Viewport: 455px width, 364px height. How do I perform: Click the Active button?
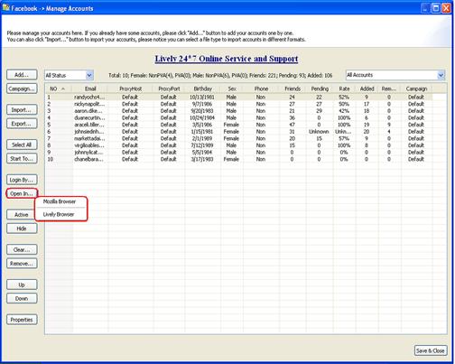(22, 215)
